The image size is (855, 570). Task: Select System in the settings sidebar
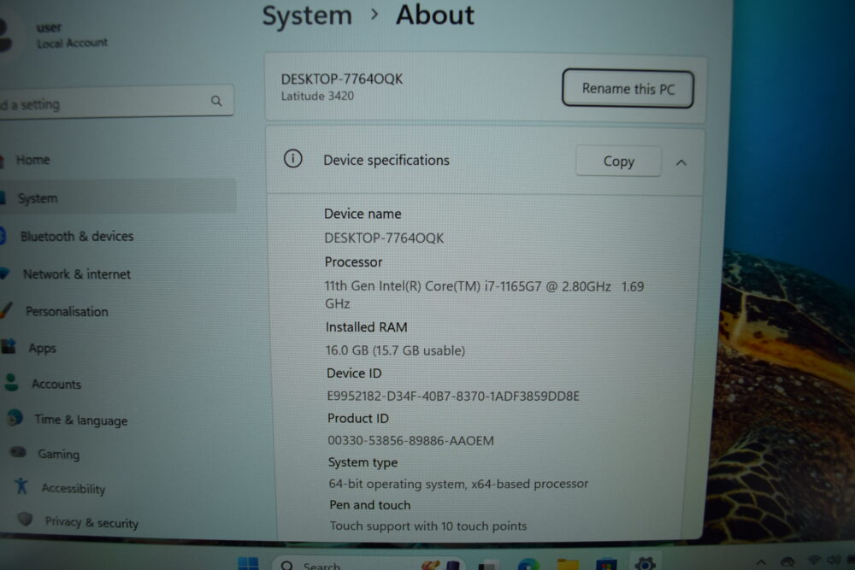[117, 197]
